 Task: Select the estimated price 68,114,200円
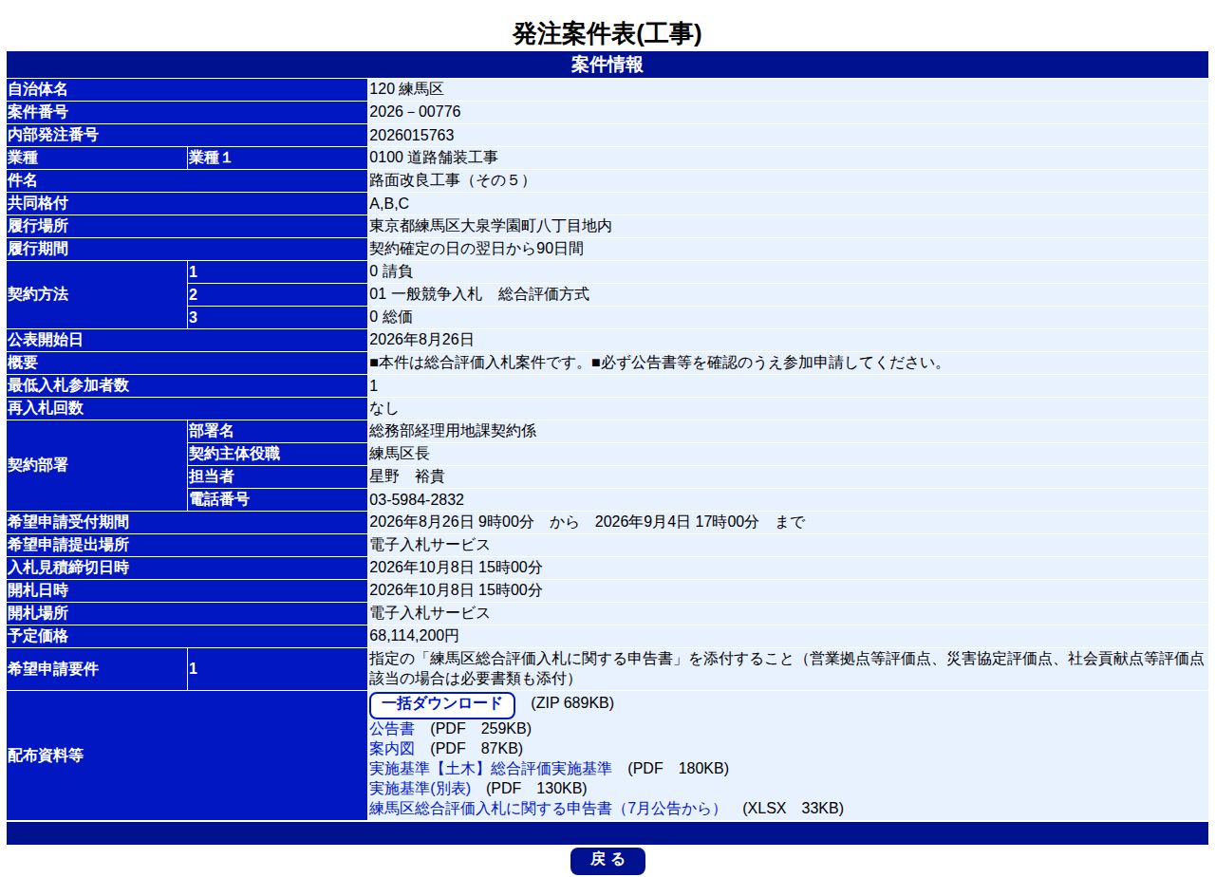point(414,636)
